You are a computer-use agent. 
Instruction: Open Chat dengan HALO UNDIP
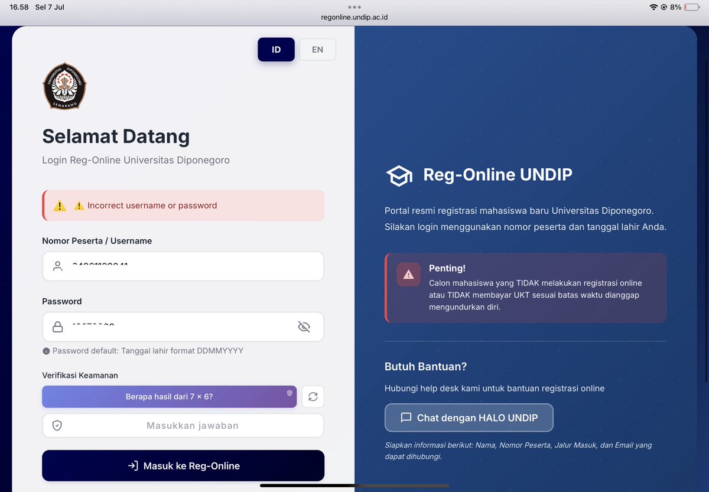pyautogui.click(x=469, y=418)
